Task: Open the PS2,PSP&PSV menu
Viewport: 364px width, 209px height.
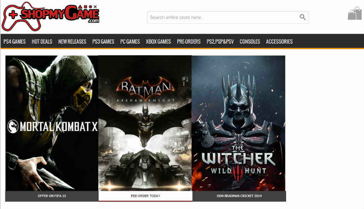Action: [220, 41]
